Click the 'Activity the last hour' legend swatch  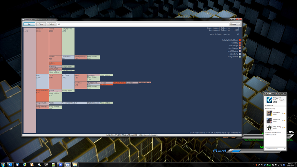[240, 40]
